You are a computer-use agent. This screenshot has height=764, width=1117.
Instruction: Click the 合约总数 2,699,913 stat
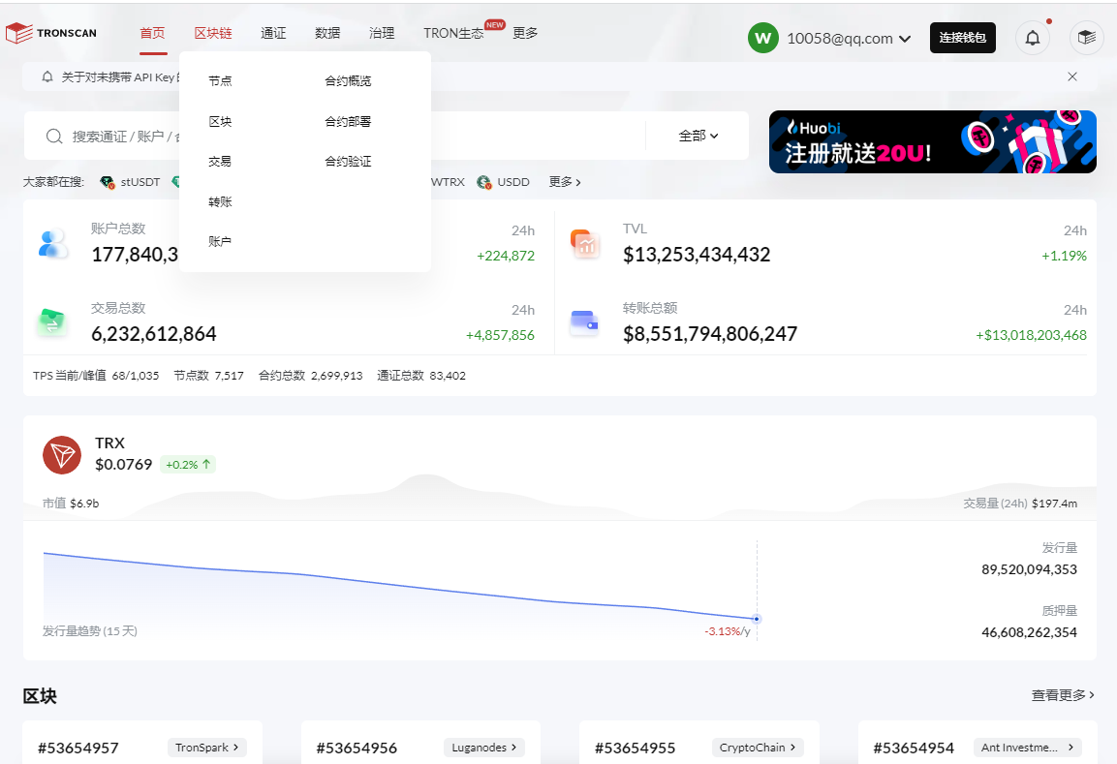click(x=311, y=376)
